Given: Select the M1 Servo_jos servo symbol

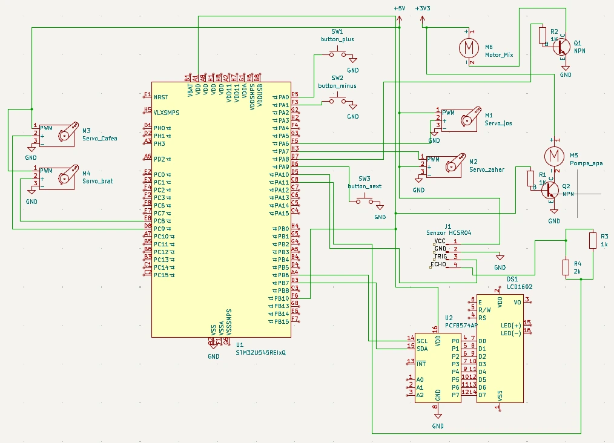Looking at the screenshot, I should pyautogui.click(x=460, y=119).
